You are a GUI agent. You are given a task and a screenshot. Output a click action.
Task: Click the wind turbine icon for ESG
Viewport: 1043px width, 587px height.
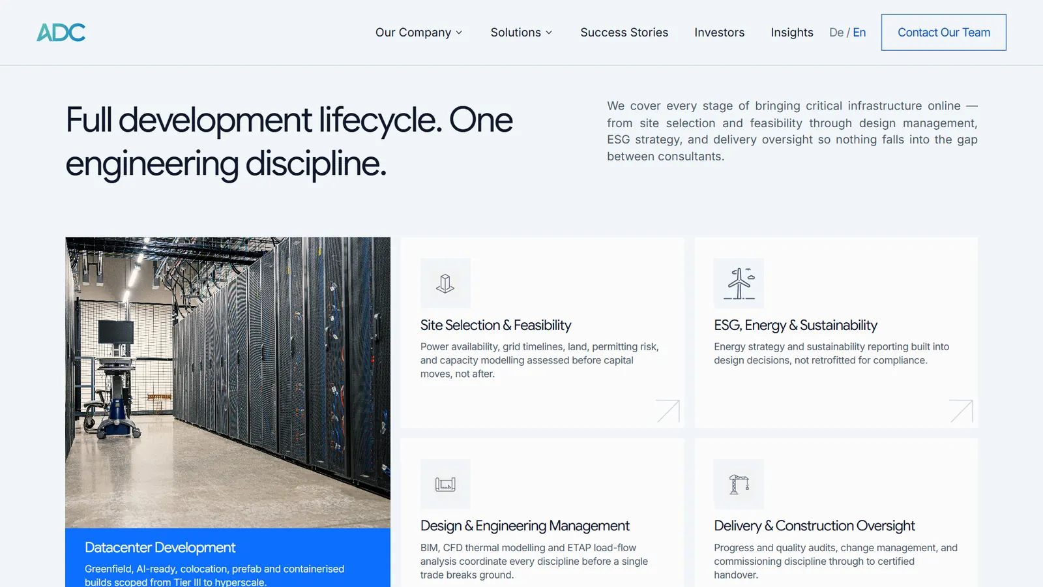click(x=739, y=283)
